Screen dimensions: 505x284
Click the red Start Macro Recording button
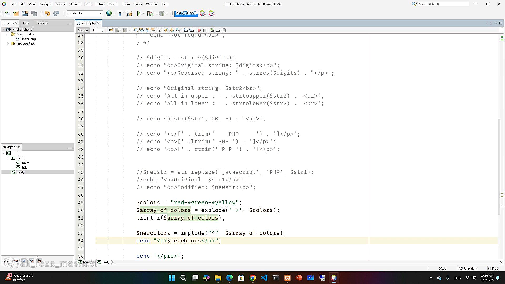click(199, 30)
